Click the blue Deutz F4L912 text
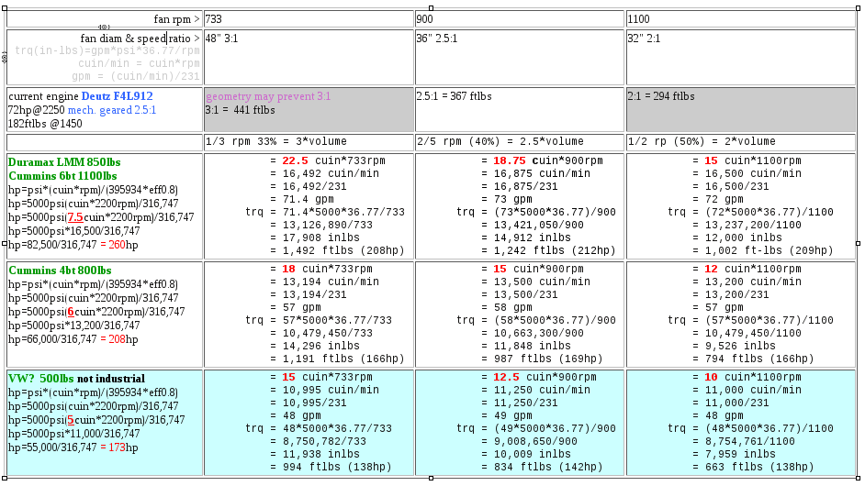Viewport: 865px width, 486px height. pos(117,95)
